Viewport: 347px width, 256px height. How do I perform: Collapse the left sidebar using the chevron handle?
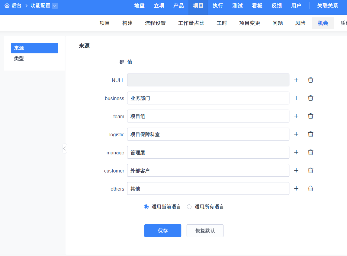[x=65, y=148]
